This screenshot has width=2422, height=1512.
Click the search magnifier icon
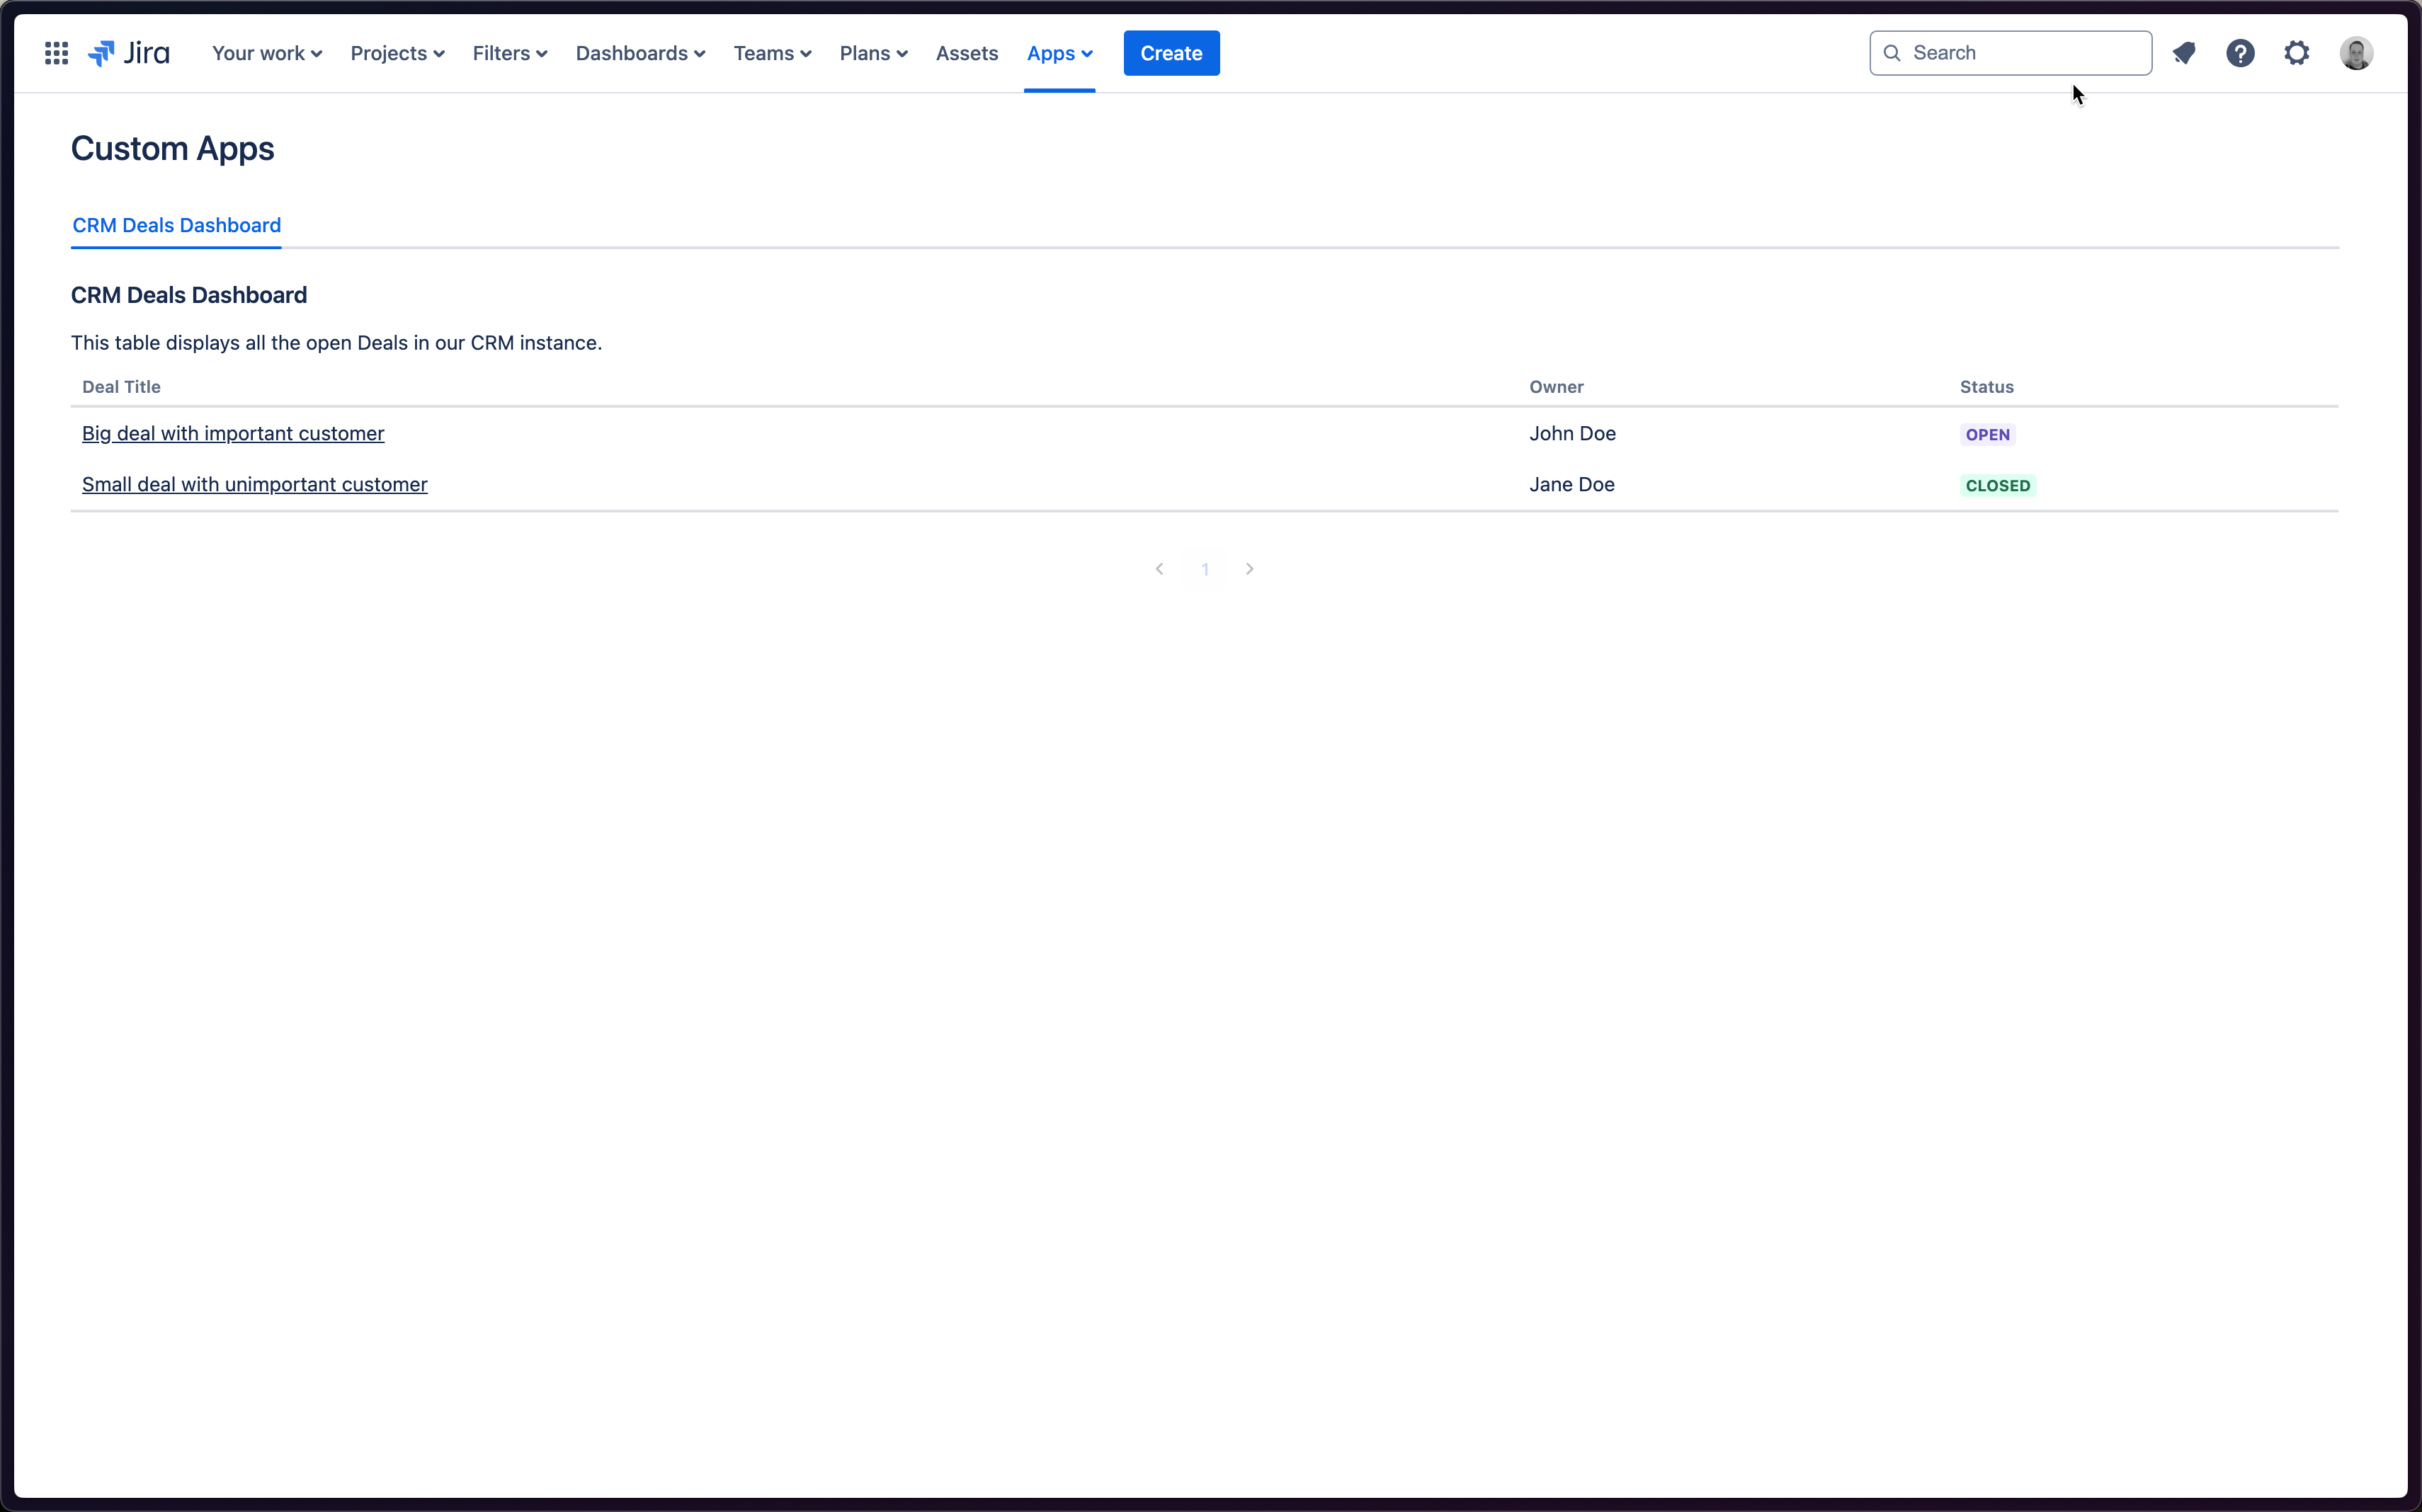[1892, 52]
